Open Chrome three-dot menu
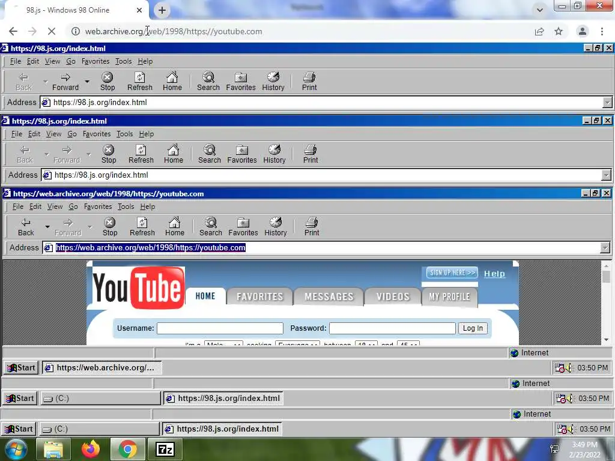This screenshot has height=461, width=615. tap(602, 31)
